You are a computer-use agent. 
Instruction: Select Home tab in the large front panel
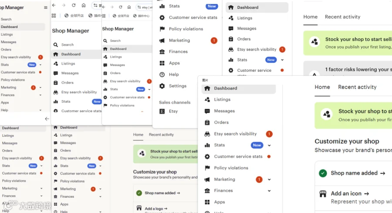click(x=322, y=87)
